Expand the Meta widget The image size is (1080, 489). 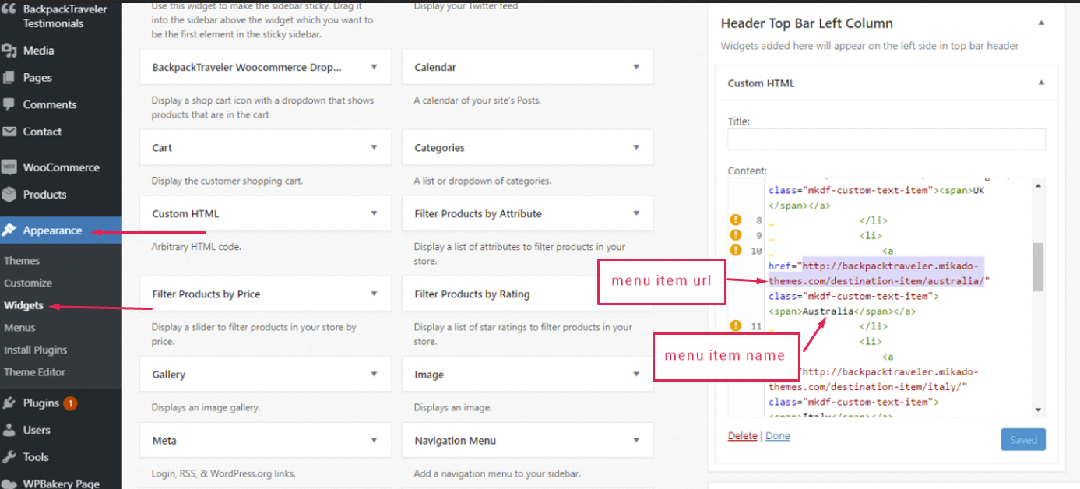375,440
